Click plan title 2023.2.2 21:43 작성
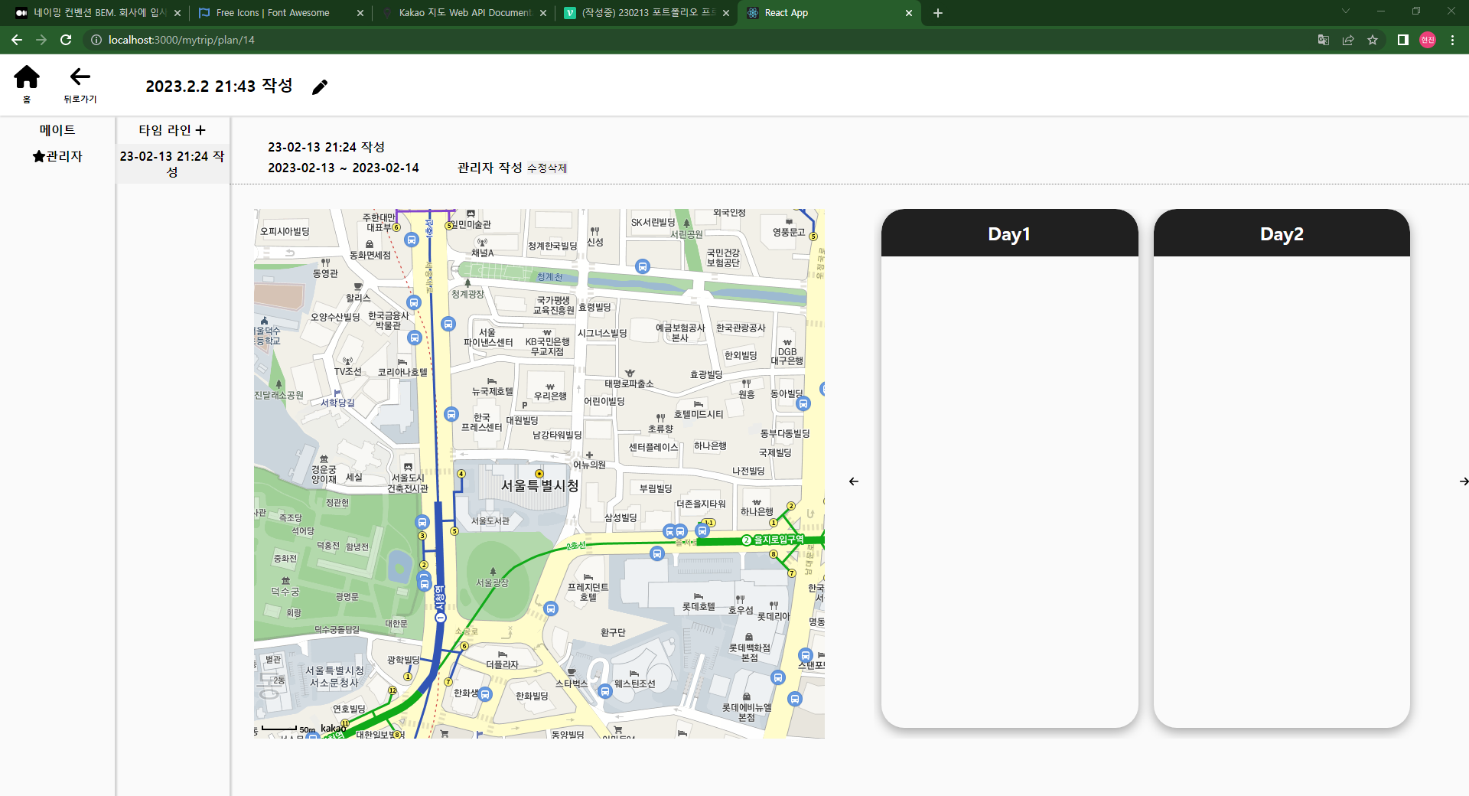Viewport: 1469px width, 796px height. click(220, 86)
